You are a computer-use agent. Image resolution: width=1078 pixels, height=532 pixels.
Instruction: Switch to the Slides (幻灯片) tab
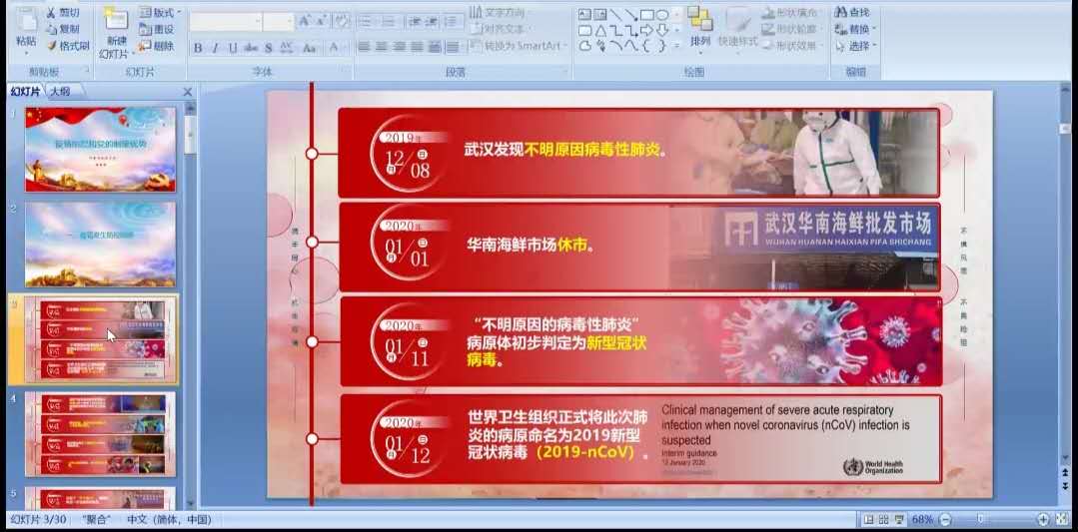coord(26,91)
